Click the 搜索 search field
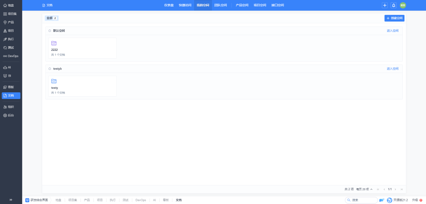The width and height of the screenshot is (426, 204). (361, 200)
